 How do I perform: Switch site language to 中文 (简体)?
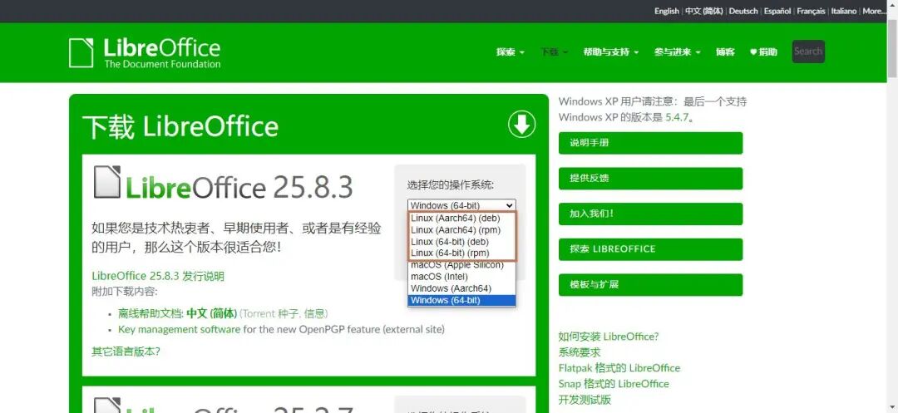click(x=704, y=11)
